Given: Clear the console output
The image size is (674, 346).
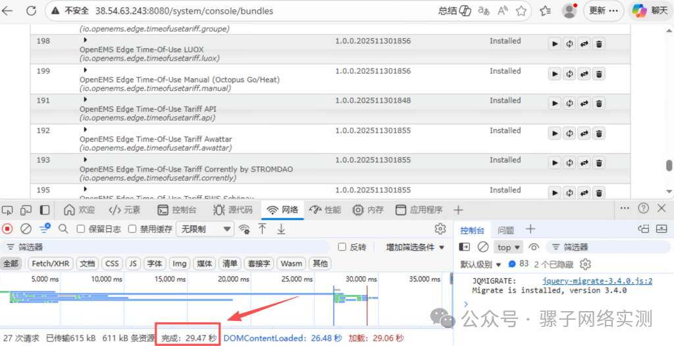Looking at the screenshot, I should (483, 247).
